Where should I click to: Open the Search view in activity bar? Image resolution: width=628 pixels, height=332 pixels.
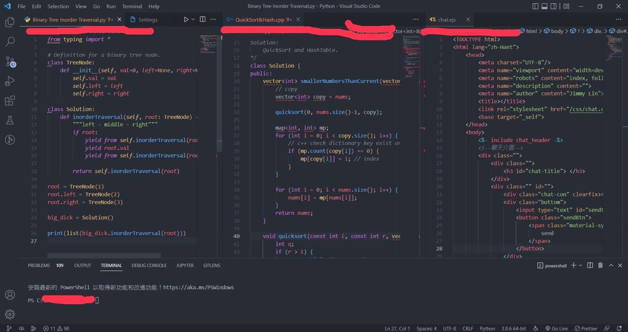click(10, 42)
